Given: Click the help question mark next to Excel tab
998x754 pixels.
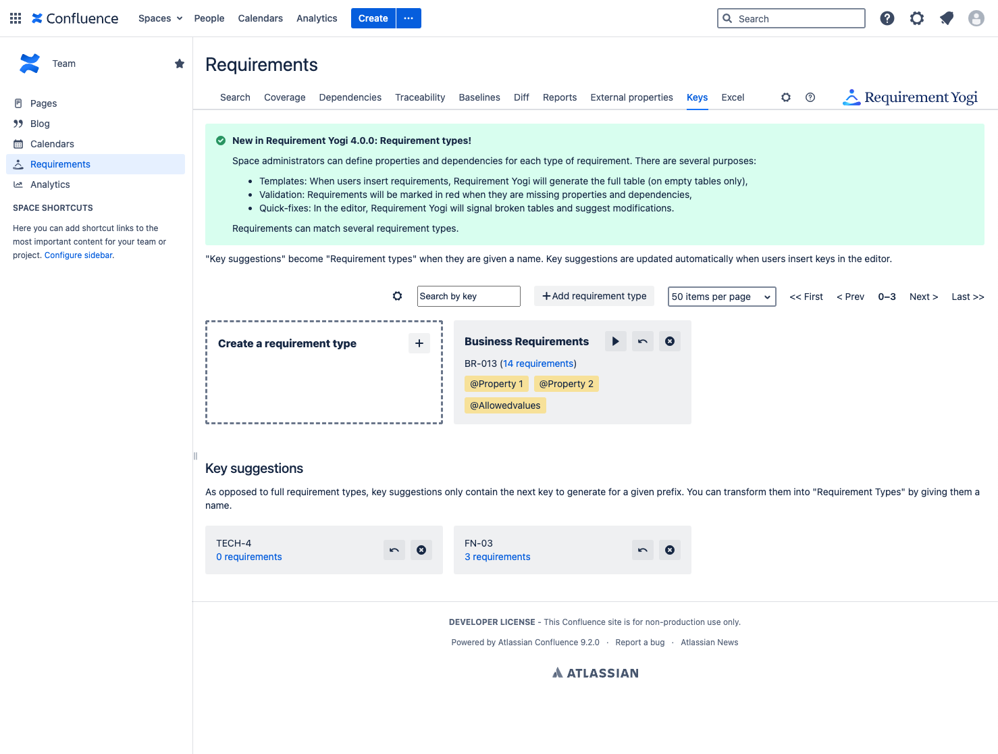Looking at the screenshot, I should pos(810,97).
